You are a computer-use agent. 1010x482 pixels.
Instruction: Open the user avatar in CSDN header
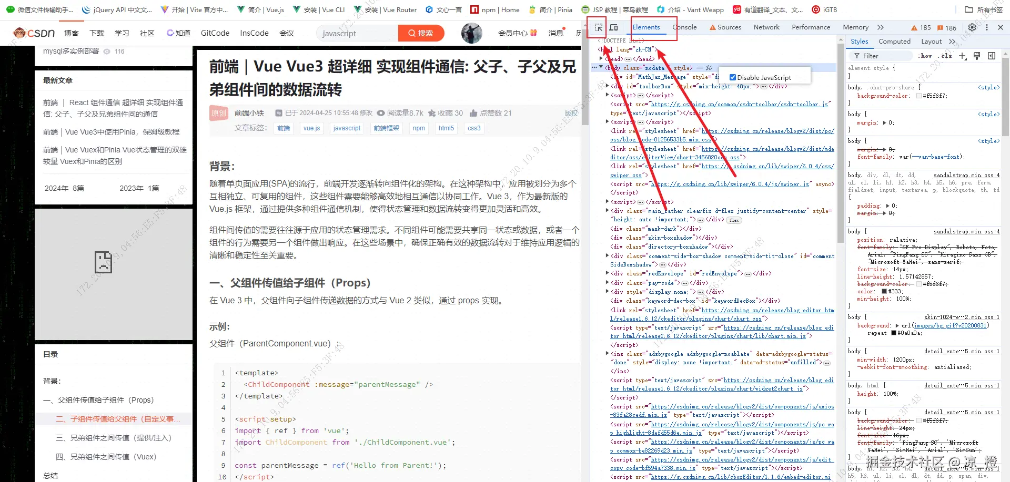tap(471, 33)
